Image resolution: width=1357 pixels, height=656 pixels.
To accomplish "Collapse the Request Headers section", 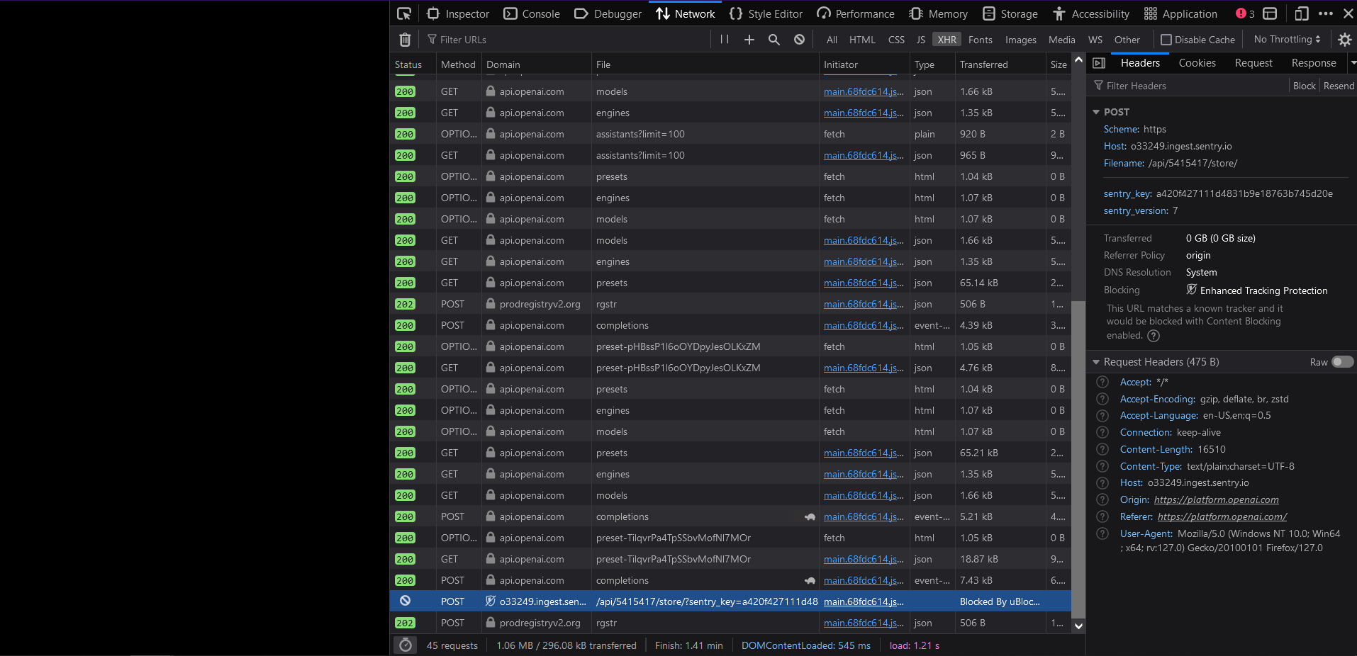I will [1097, 362].
